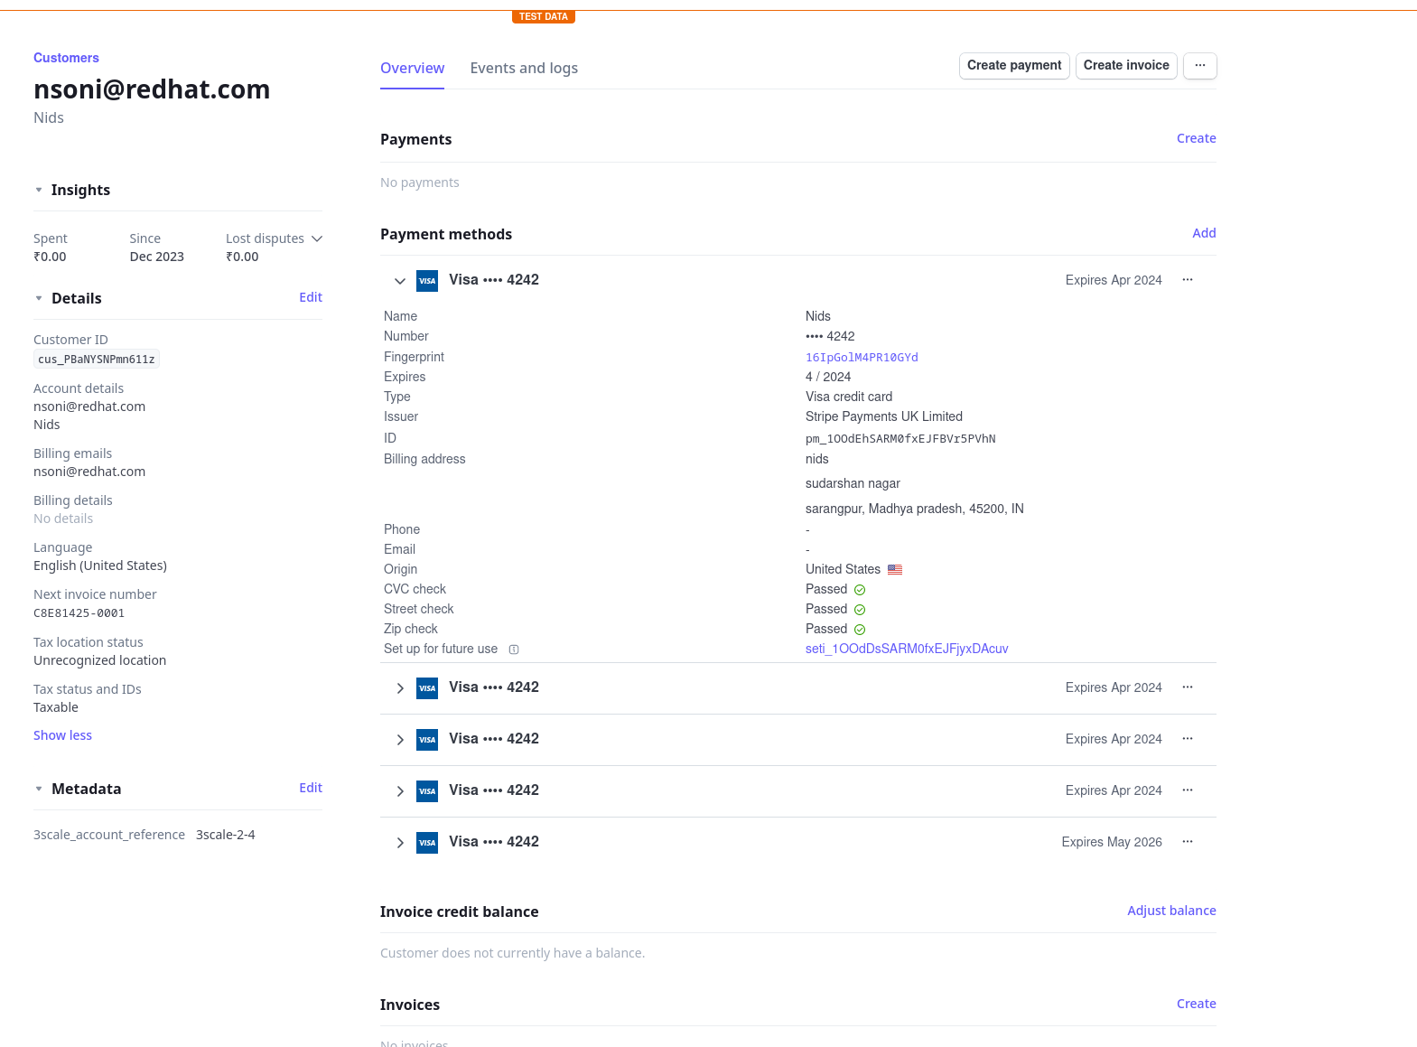Image resolution: width=1417 pixels, height=1047 pixels.
Task: Click the address sarangpur, Madhya pradesh, 45200, IN
Action: tap(915, 509)
